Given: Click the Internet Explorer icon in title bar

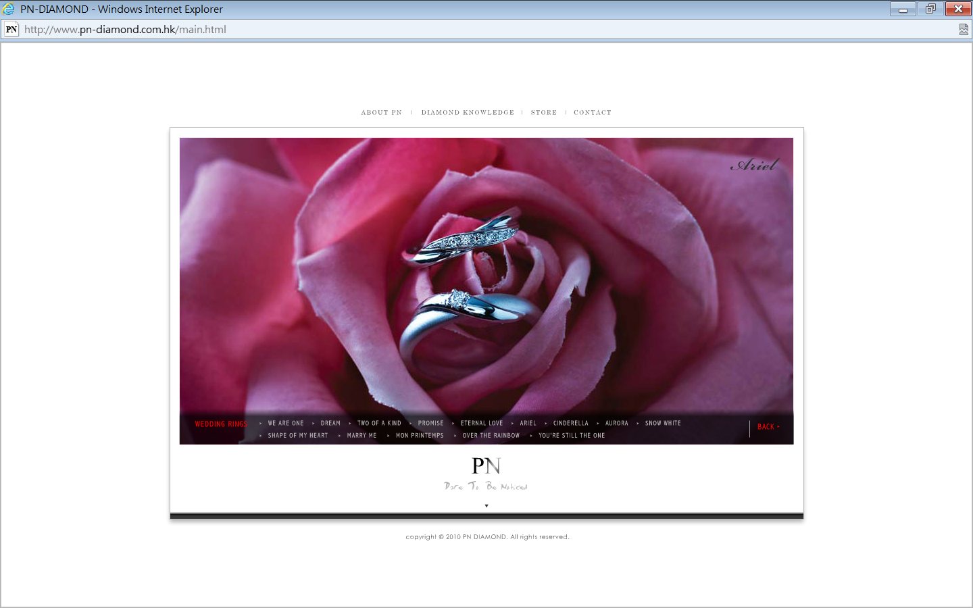Looking at the screenshot, I should pos(9,9).
